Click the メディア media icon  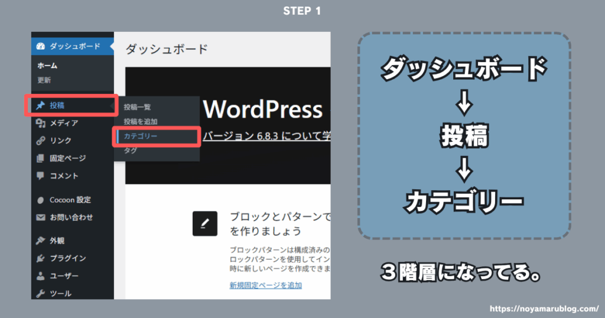41,123
